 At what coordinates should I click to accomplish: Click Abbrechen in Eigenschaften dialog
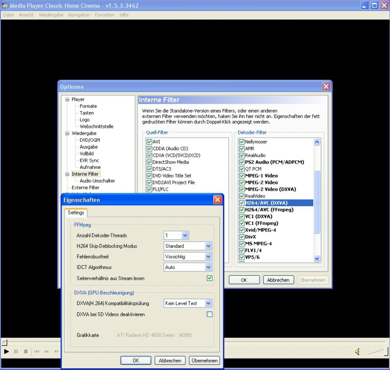170,360
